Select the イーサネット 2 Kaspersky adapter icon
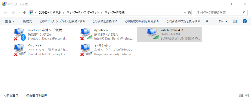Viewport: 251px width, 99px height. pyautogui.click(x=86, y=50)
